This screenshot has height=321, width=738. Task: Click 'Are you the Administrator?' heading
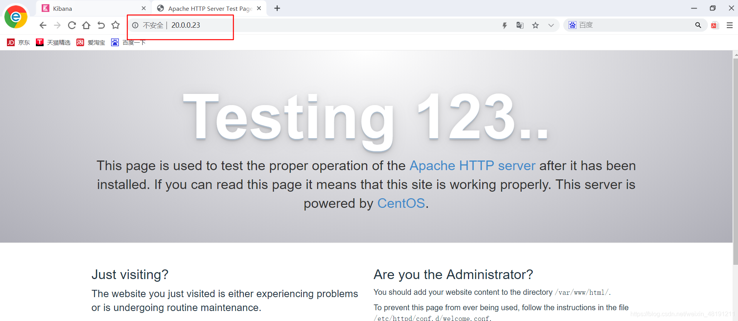[453, 274]
